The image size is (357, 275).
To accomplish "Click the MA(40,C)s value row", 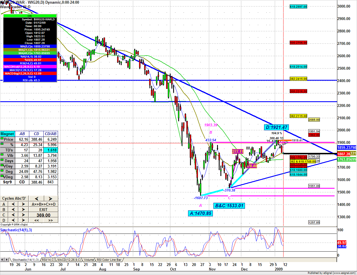I will [30, 53].
